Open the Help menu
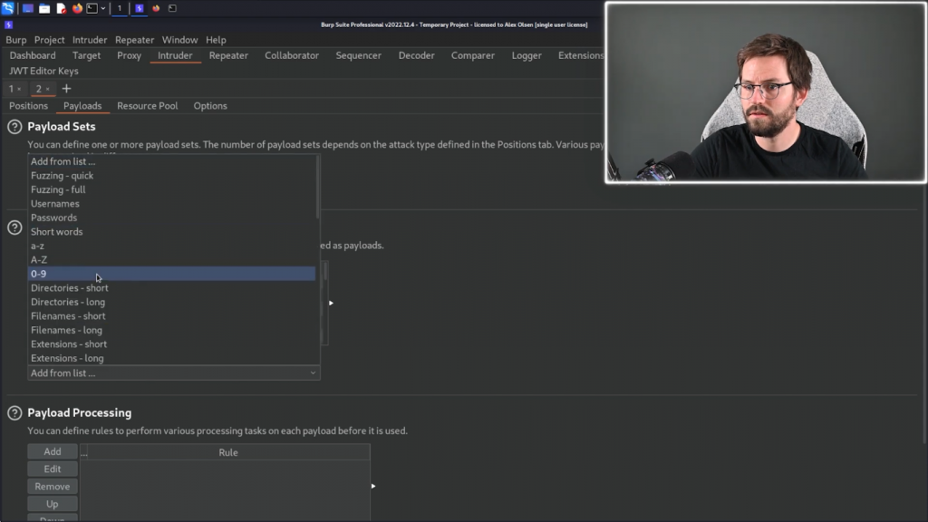Image resolution: width=928 pixels, height=522 pixels. 216,40
